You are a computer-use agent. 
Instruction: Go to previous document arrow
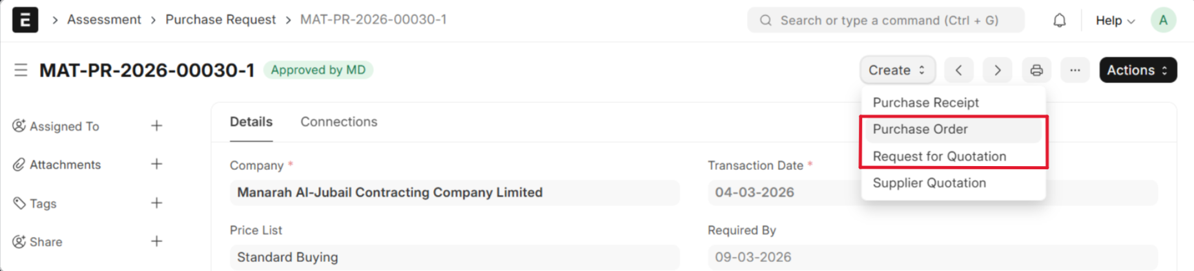pos(958,70)
